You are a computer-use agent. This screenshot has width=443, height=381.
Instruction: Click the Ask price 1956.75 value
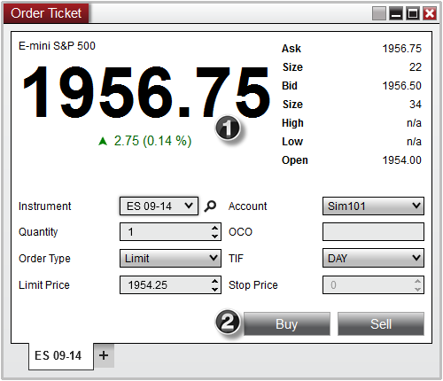click(401, 49)
